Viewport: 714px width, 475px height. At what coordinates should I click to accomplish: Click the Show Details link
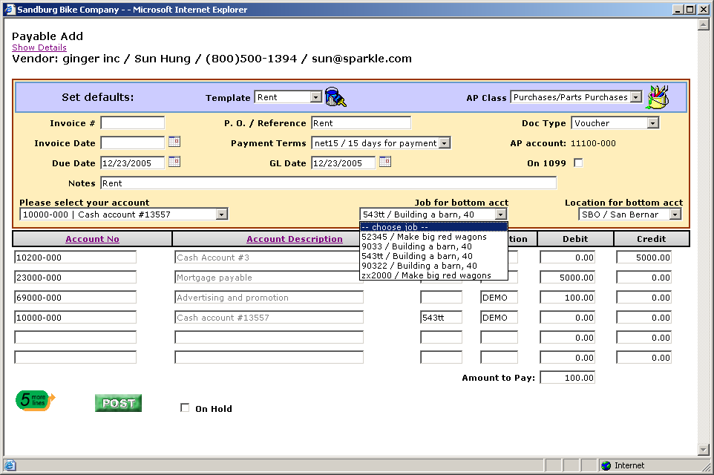[x=39, y=47]
